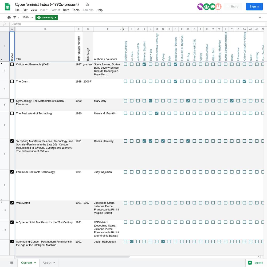Image resolution: width=267 pixels, height=267 pixels.
Task: Select the Critical Art Ensemble (CAE) title cell
Action: click(x=45, y=70)
